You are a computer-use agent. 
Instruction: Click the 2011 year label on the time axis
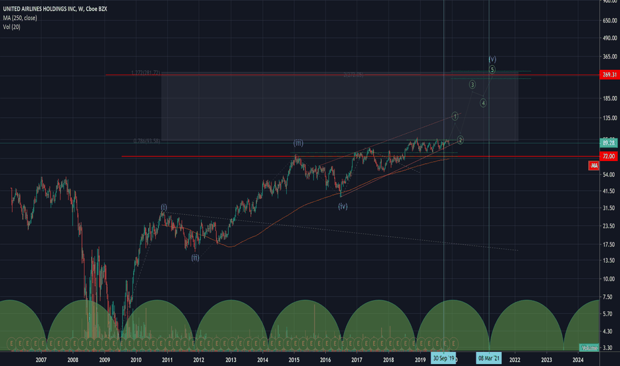pos(167,359)
